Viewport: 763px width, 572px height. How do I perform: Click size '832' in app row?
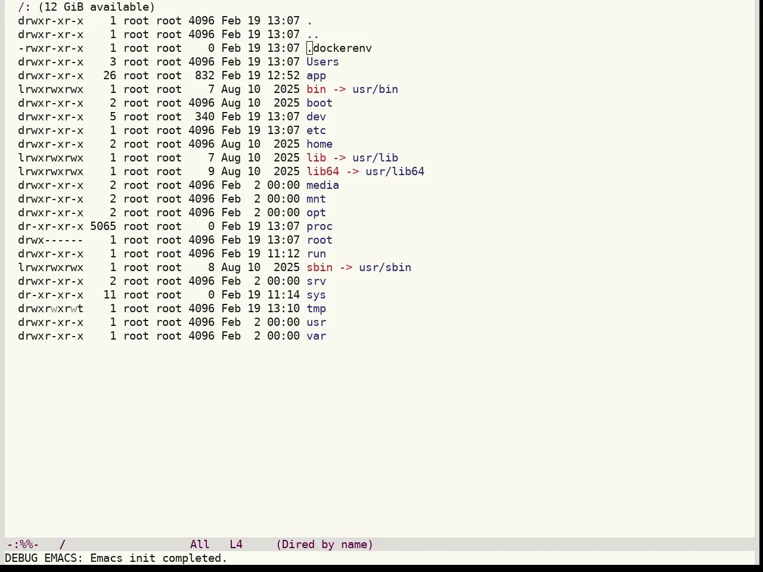(204, 76)
